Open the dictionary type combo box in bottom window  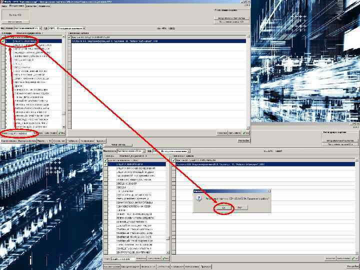click(131, 151)
